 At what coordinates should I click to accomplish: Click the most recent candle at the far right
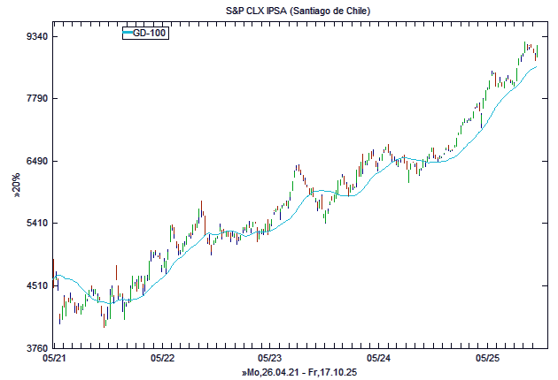click(x=537, y=51)
